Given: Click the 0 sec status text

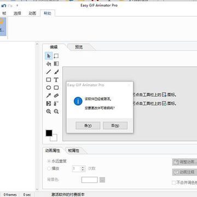Looking at the screenshot, I should (x=27, y=195).
